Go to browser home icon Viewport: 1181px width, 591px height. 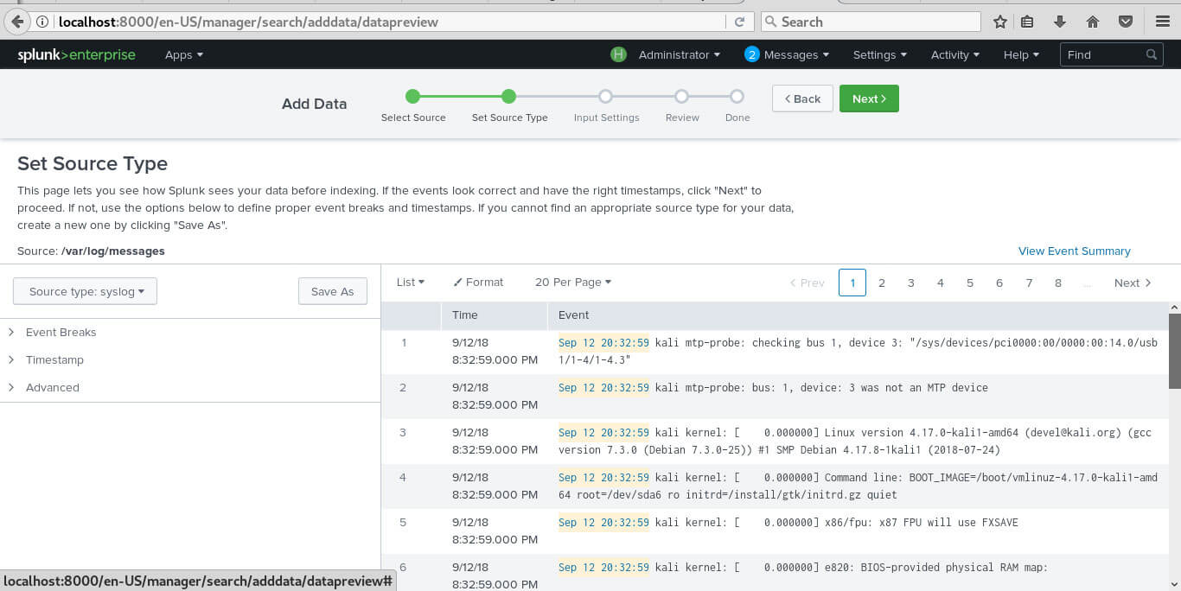click(x=1093, y=22)
